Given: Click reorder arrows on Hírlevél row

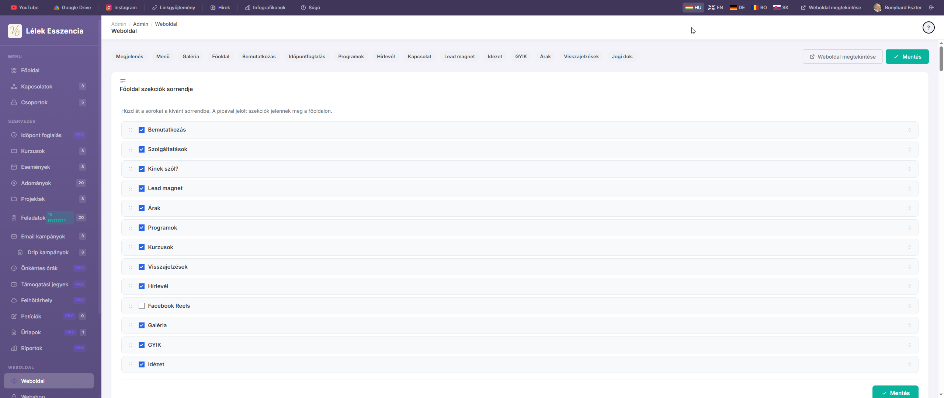Looking at the screenshot, I should click(909, 286).
